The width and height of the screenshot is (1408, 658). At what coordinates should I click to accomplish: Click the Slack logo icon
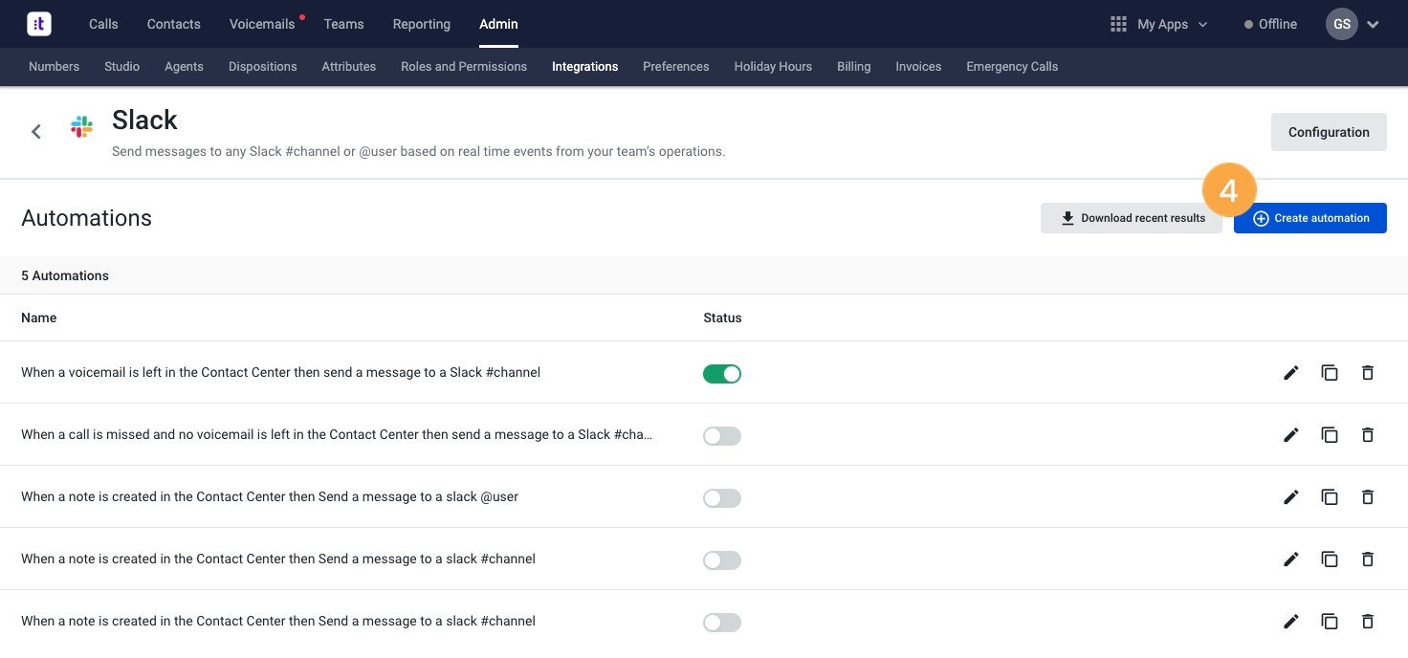pos(82,127)
